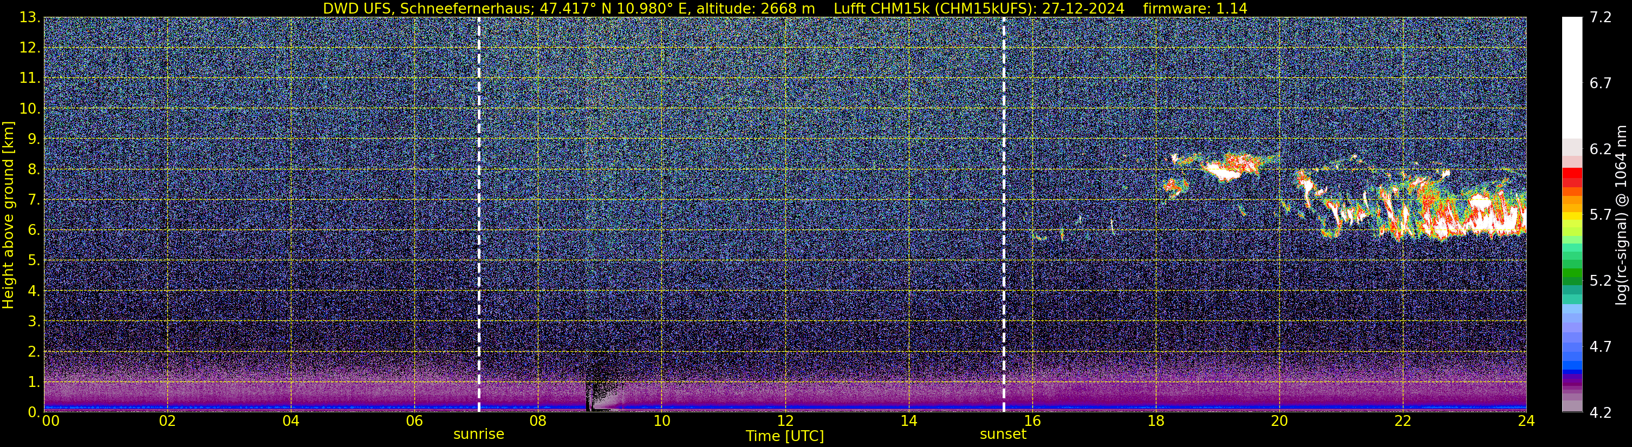Image resolution: width=1632 pixels, height=447 pixels.
Task: Click the sunset dashed vertical line
Action: (1004, 215)
